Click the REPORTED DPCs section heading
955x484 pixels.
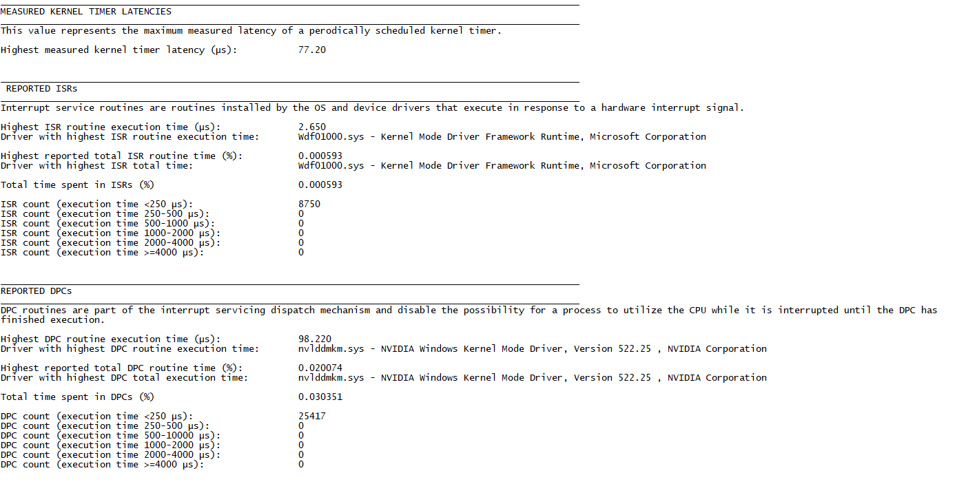click(x=37, y=291)
